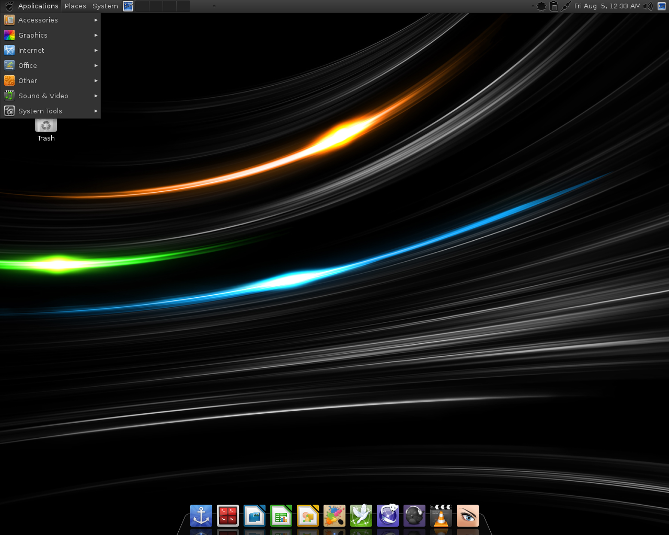Expand the Internet submenu

coord(51,50)
